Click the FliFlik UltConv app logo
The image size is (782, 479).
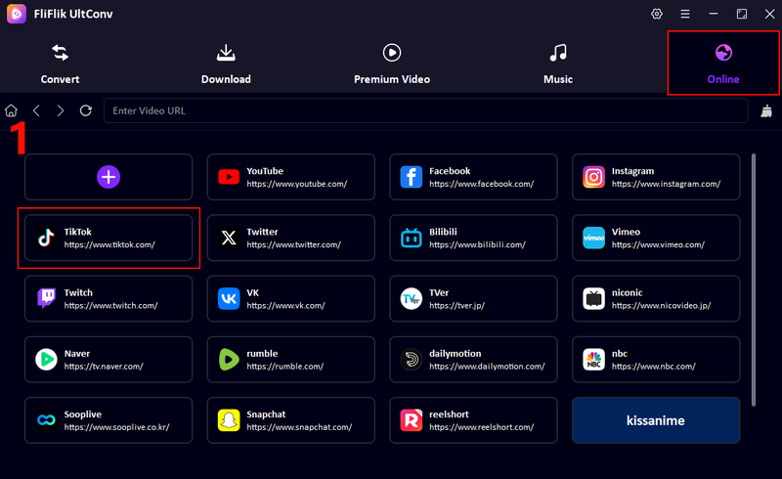click(x=17, y=14)
